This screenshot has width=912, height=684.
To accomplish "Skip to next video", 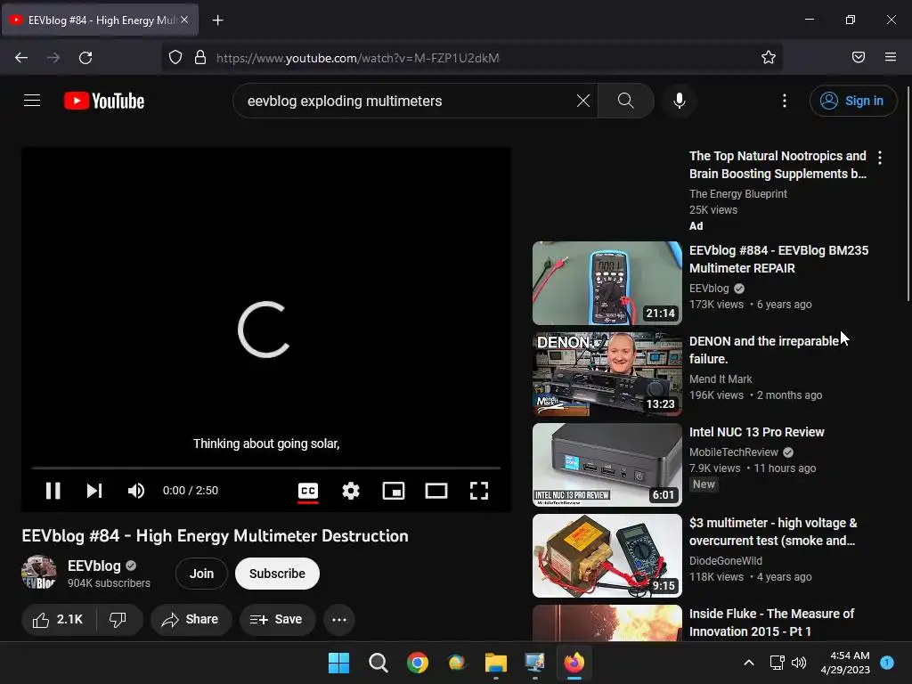I will point(94,491).
